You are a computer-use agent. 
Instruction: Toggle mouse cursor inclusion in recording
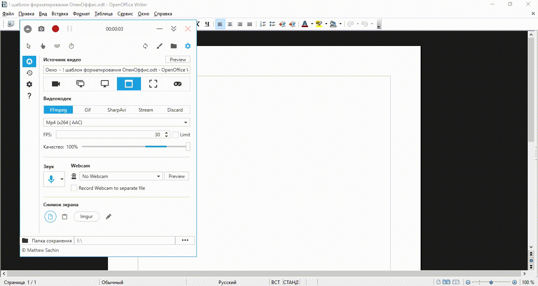coord(28,46)
